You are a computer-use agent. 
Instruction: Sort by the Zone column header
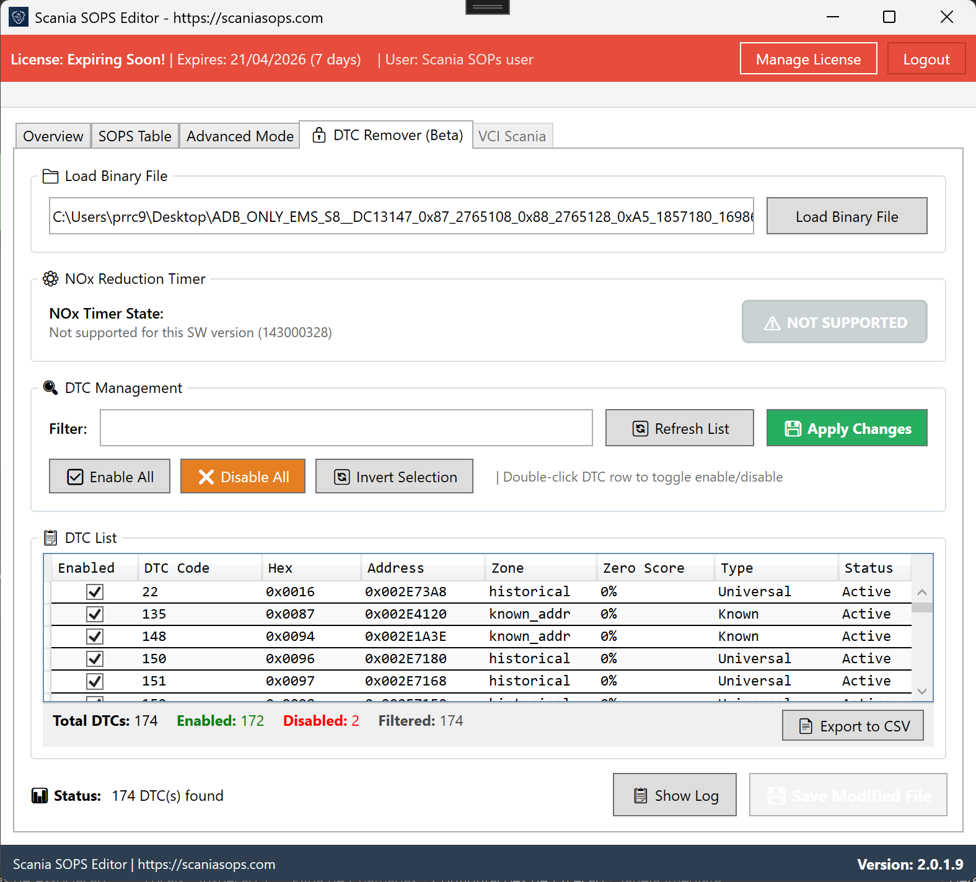point(541,568)
